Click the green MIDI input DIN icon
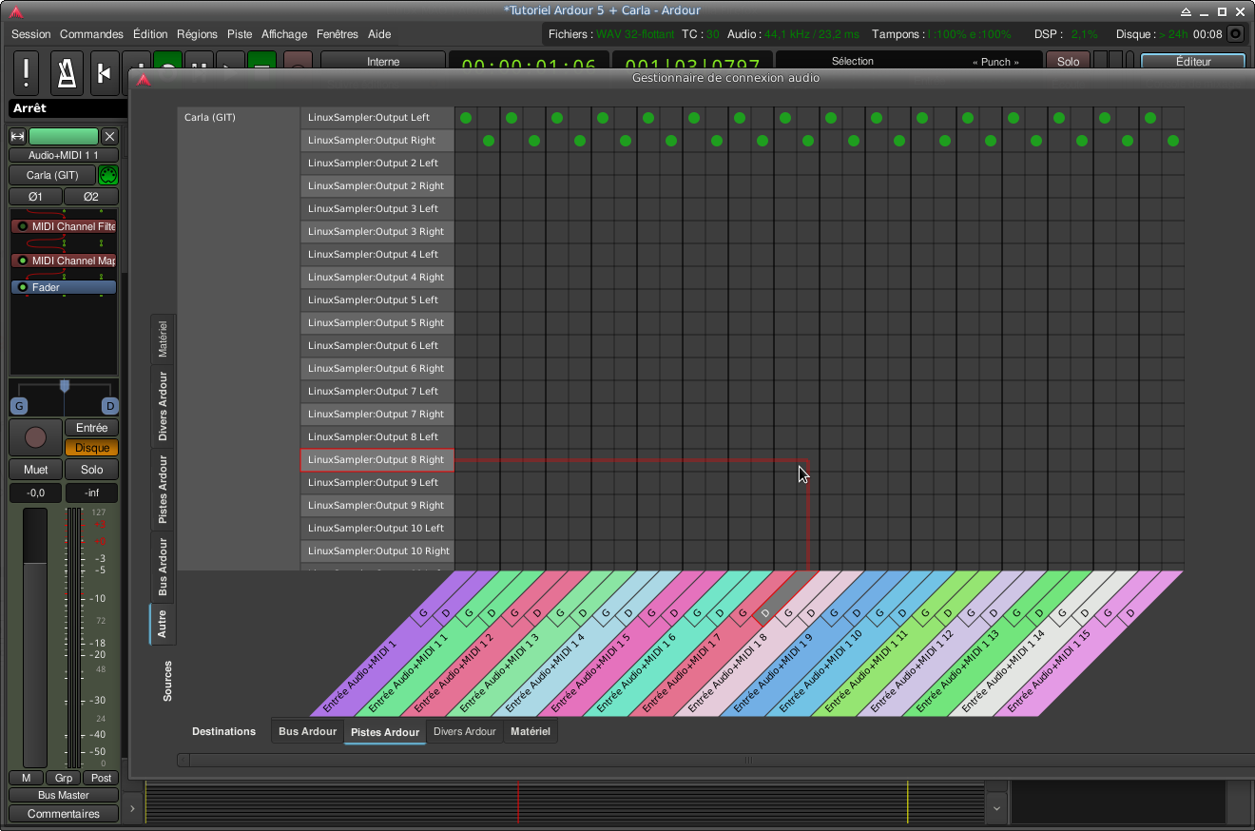The image size is (1255, 831). [108, 175]
